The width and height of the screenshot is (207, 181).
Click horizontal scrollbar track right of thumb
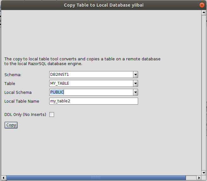pos(191,178)
